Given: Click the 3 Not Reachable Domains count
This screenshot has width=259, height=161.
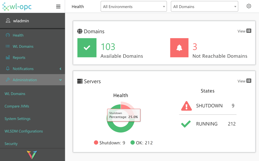Looking at the screenshot, I should (195, 47).
